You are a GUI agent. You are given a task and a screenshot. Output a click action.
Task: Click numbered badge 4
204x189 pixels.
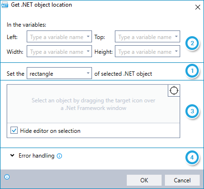(192, 158)
